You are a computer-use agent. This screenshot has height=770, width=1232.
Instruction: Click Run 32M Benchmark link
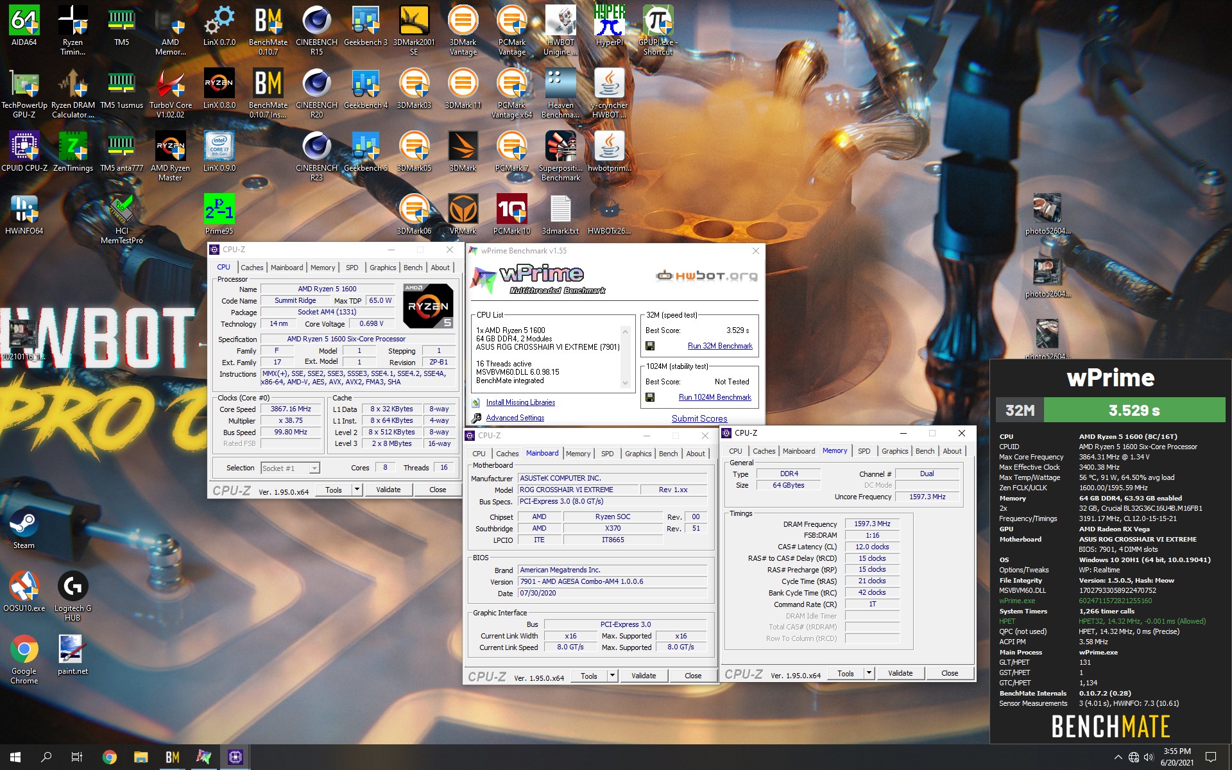(x=720, y=346)
